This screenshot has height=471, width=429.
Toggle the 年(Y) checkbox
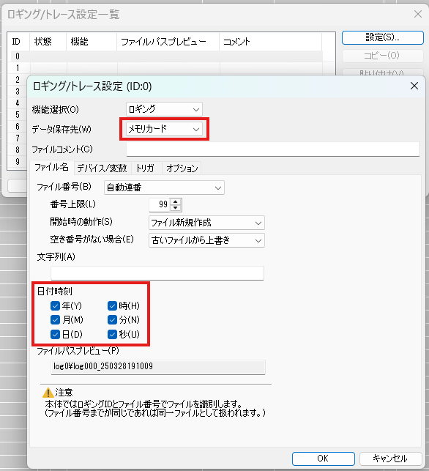(x=55, y=305)
